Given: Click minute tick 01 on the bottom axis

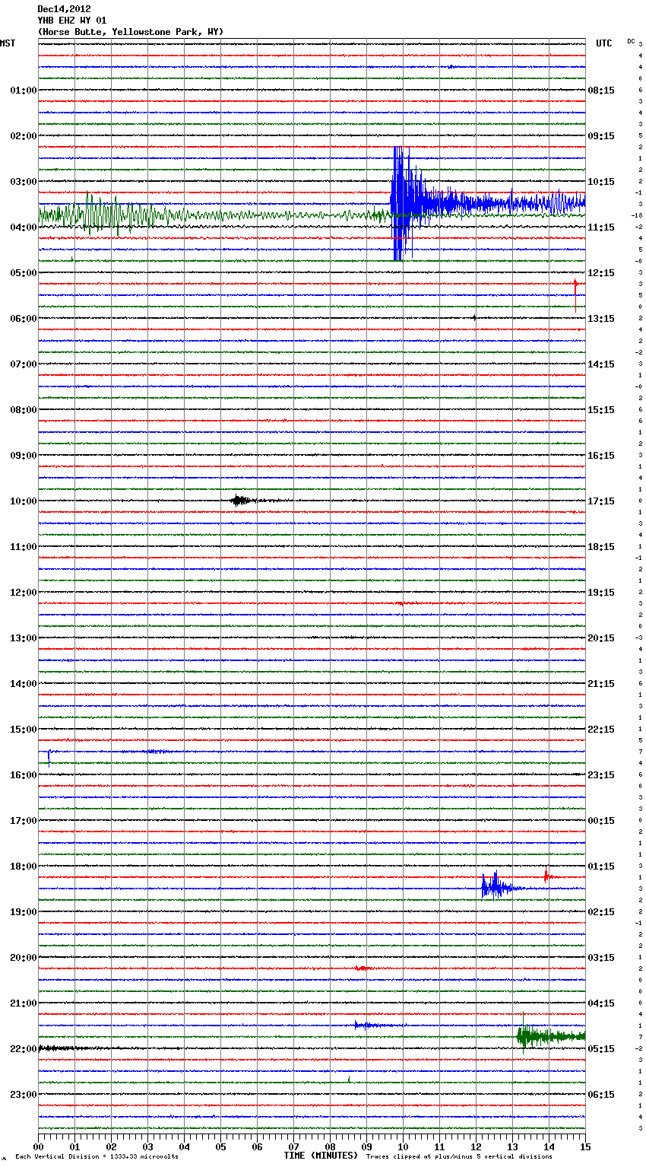Looking at the screenshot, I should [74, 1146].
